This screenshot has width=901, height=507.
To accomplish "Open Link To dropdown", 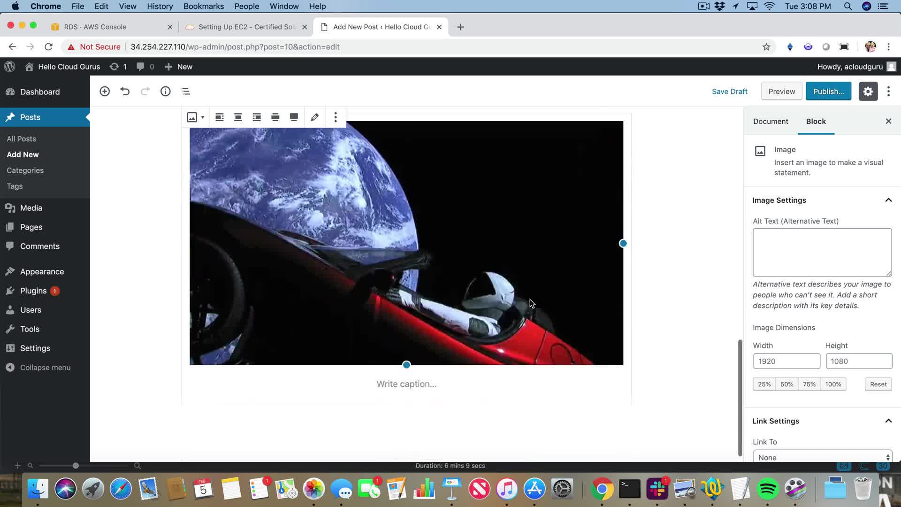I will [822, 457].
